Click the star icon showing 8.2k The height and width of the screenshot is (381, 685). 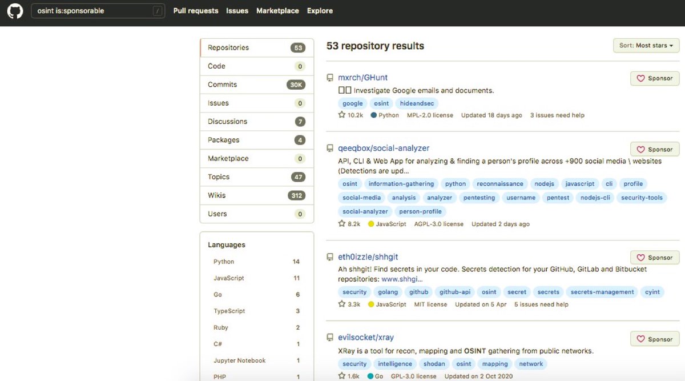click(x=342, y=224)
